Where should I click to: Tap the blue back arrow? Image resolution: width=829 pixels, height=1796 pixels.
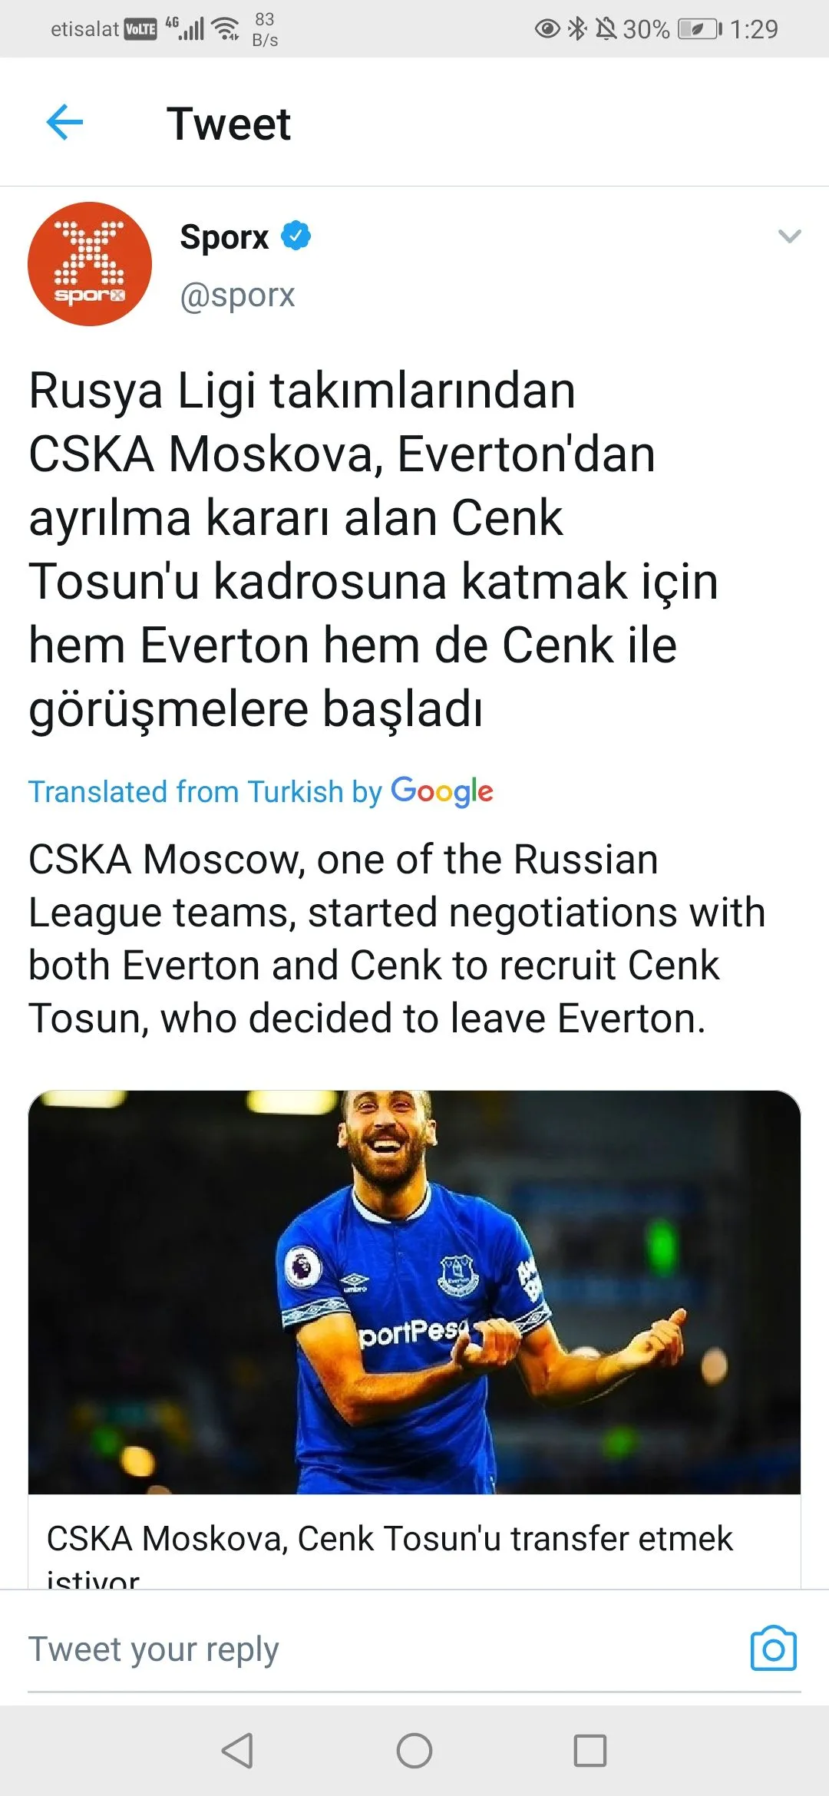65,123
